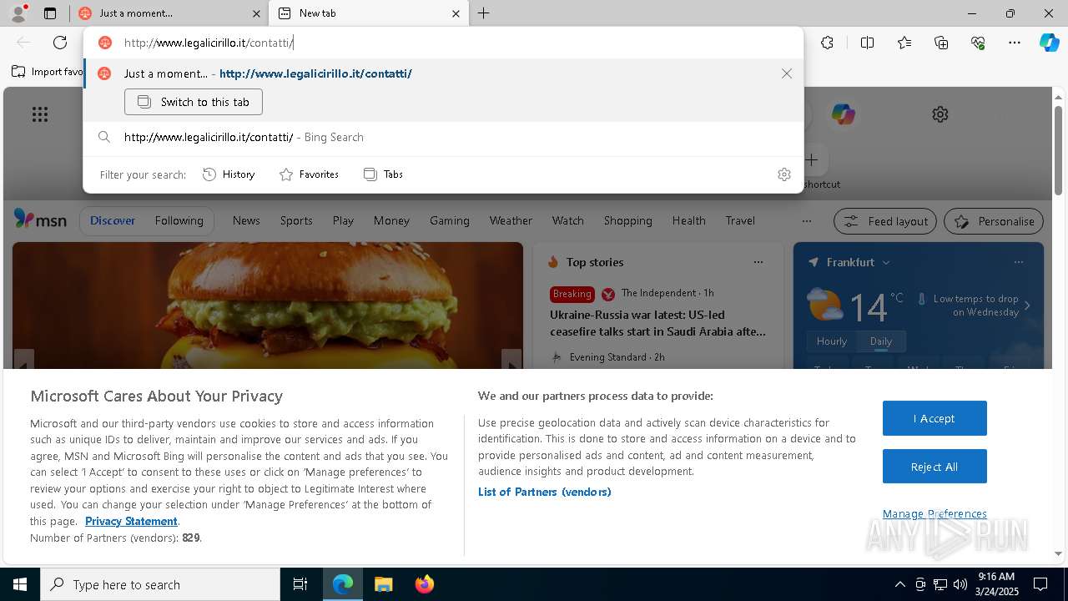Open address bar suggestion settings gear
This screenshot has width=1068, height=601.
click(x=783, y=174)
